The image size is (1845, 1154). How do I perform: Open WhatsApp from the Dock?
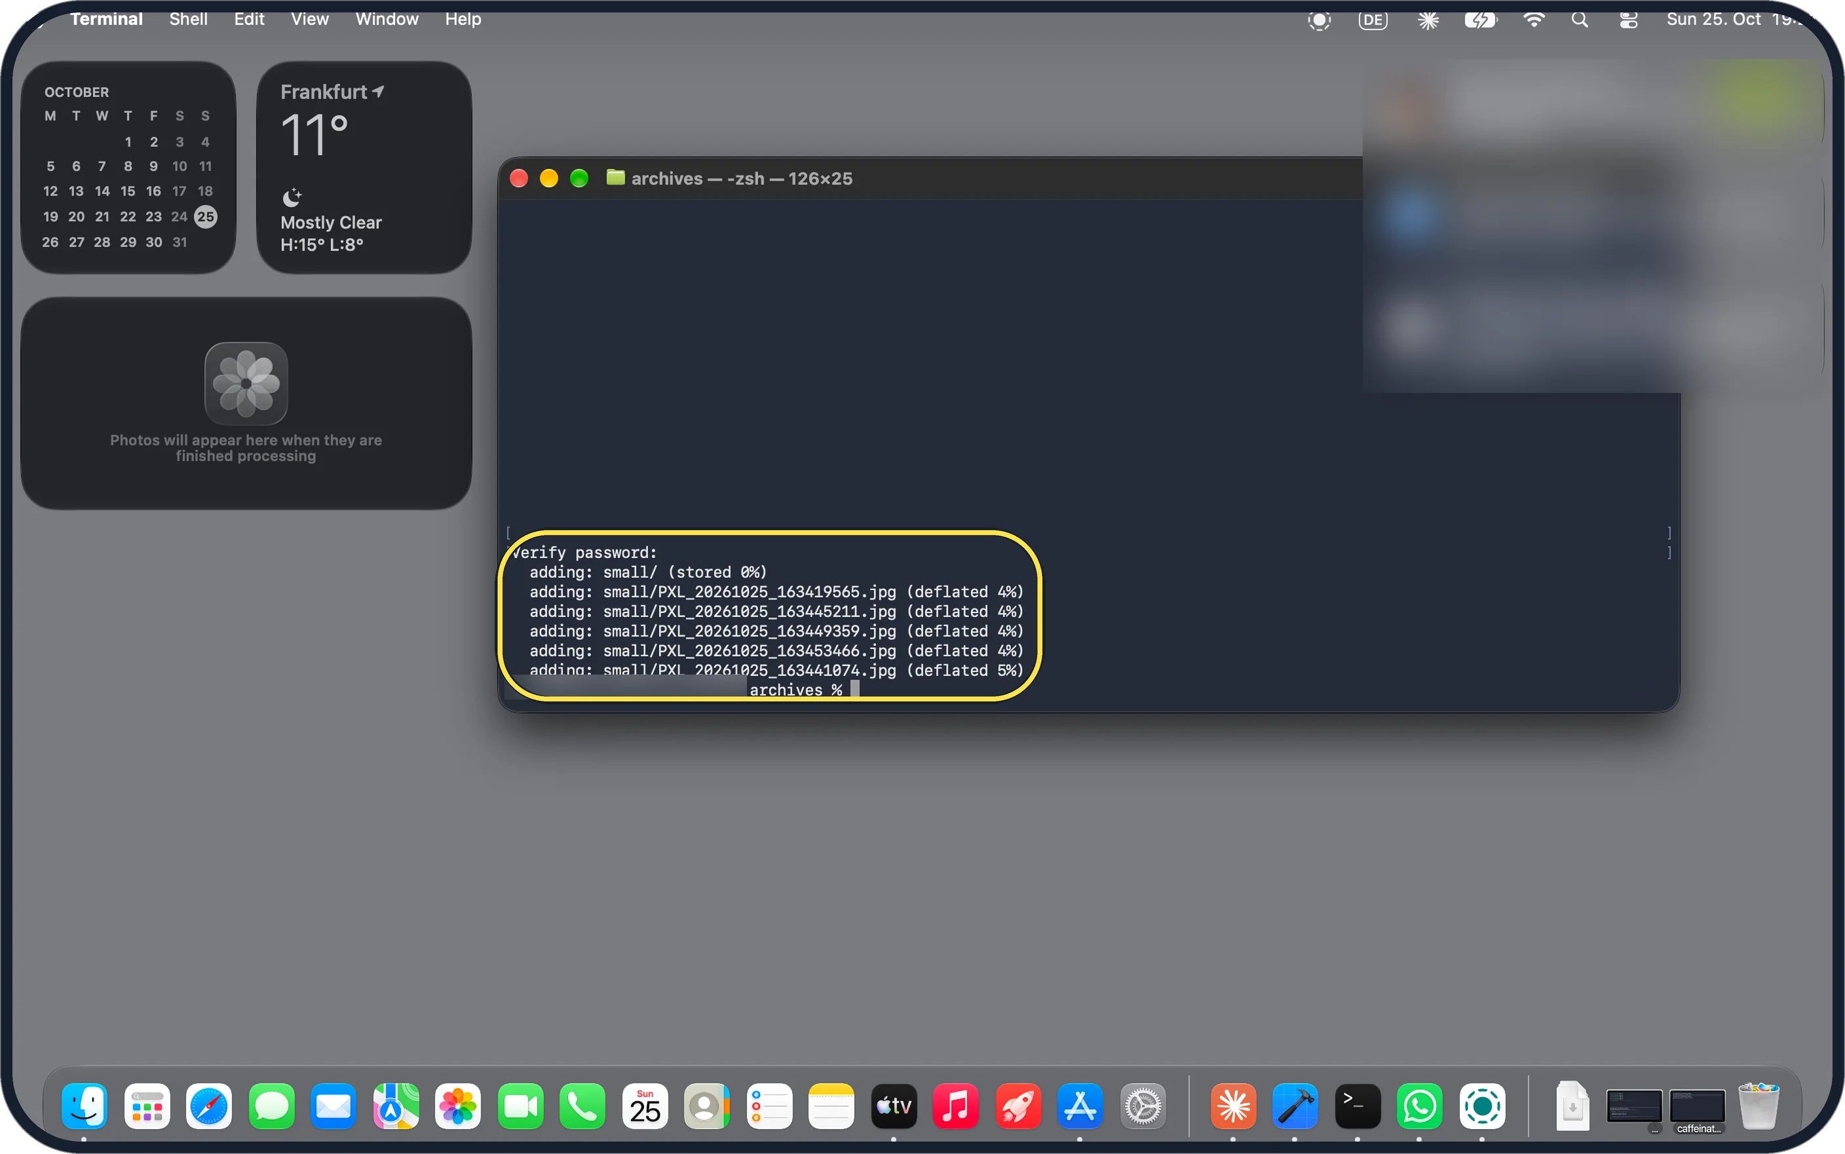pyautogui.click(x=1420, y=1106)
